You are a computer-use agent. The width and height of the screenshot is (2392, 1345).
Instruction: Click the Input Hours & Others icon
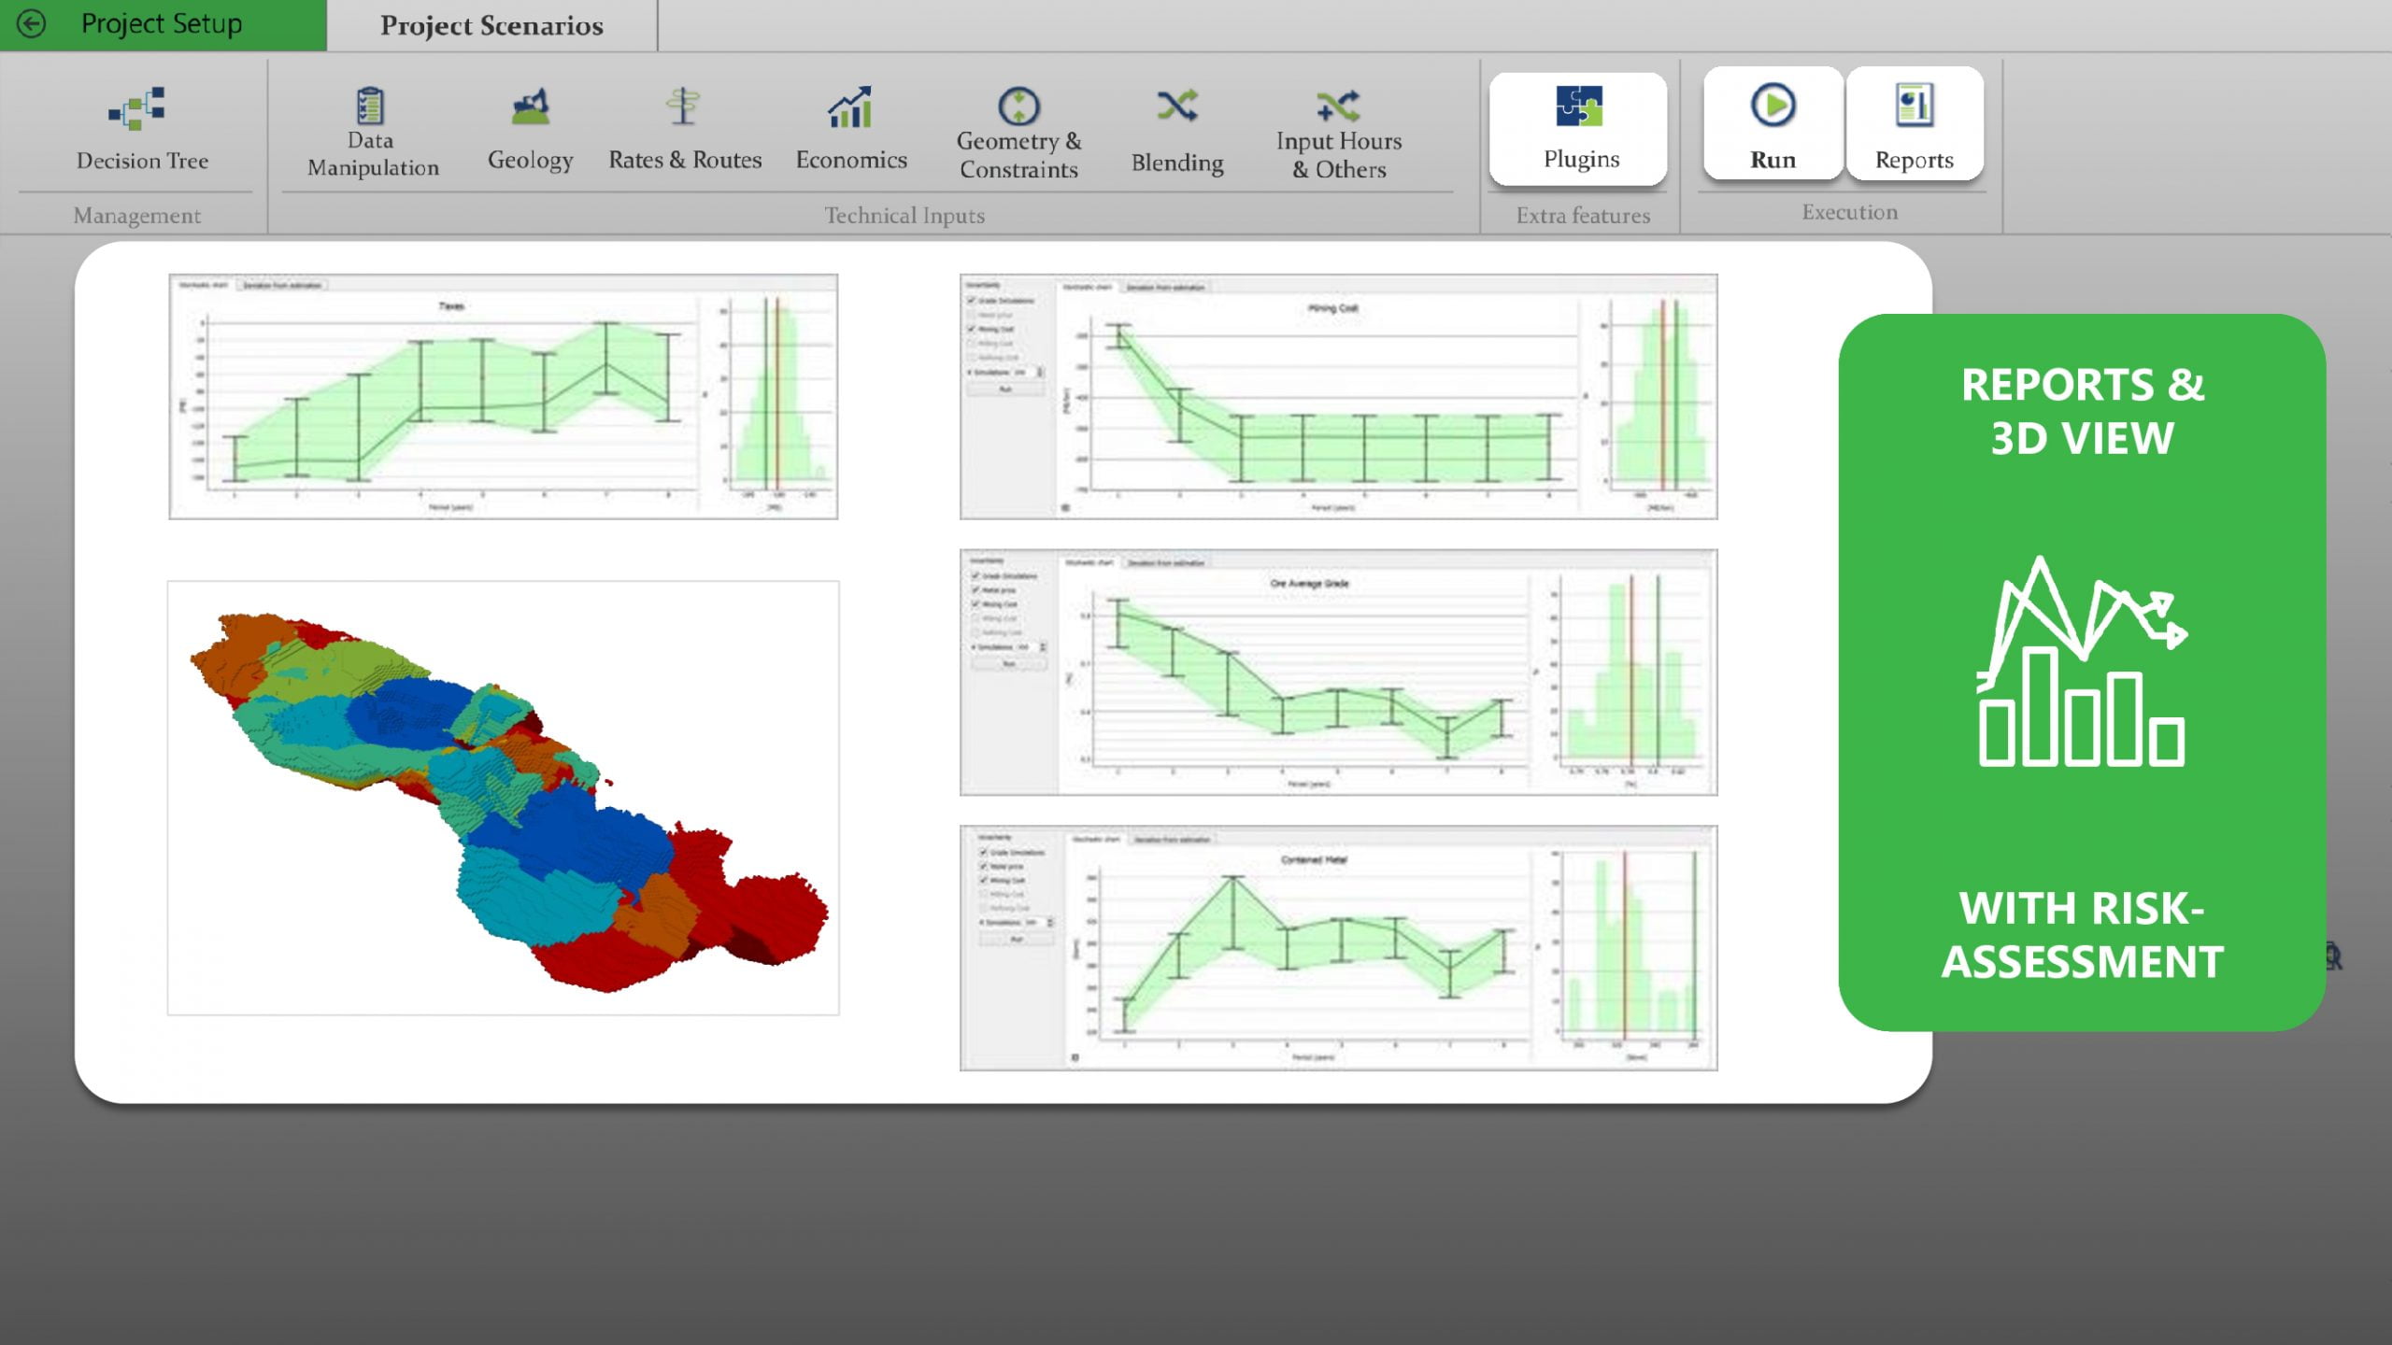tap(1338, 106)
